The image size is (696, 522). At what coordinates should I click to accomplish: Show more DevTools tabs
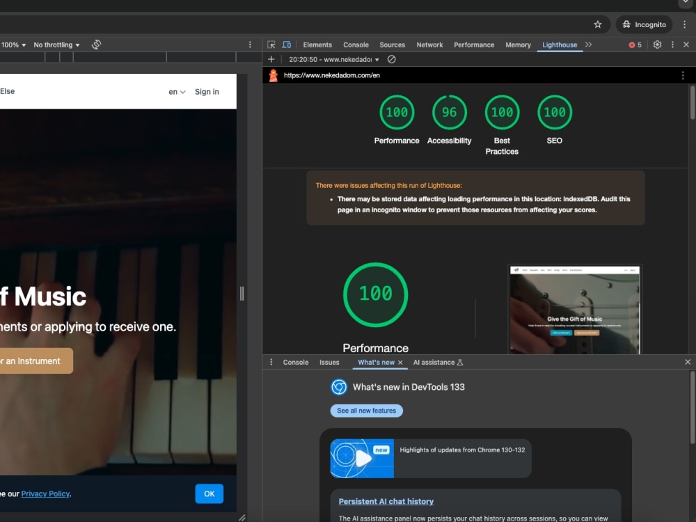(589, 45)
